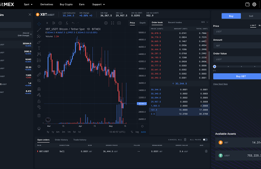
Task: Click the order percentage slider handle
Action: [x=215, y=66]
